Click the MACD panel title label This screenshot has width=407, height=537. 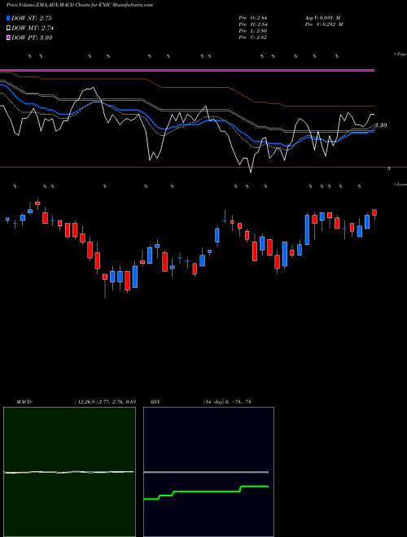(24, 402)
